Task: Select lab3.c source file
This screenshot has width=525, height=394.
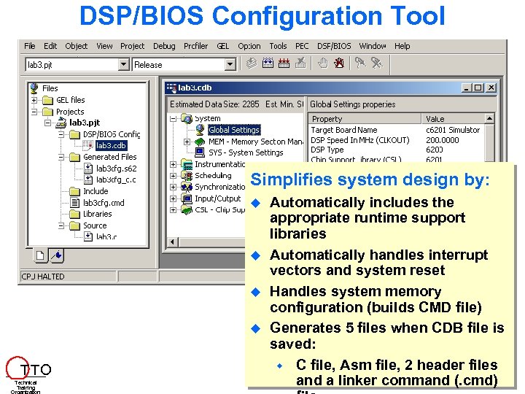Action: (x=106, y=236)
